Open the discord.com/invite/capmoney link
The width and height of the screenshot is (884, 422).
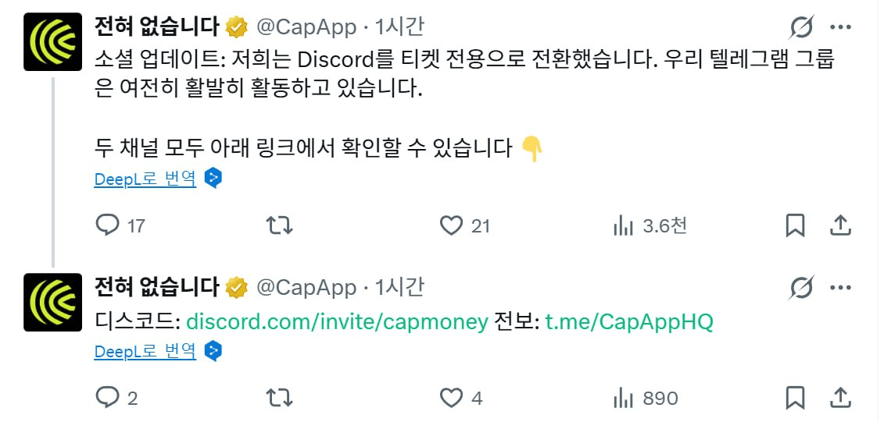click(x=337, y=322)
